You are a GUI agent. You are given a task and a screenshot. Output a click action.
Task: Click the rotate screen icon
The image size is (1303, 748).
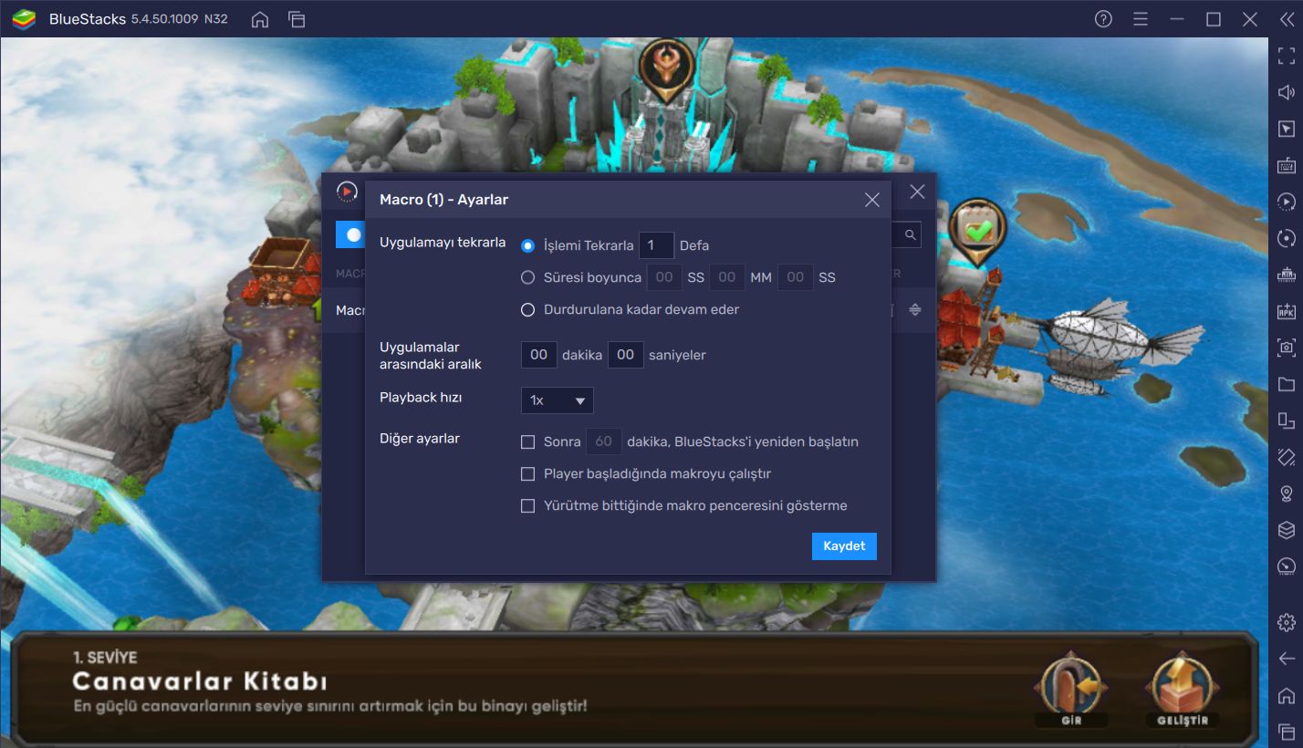(x=1287, y=457)
